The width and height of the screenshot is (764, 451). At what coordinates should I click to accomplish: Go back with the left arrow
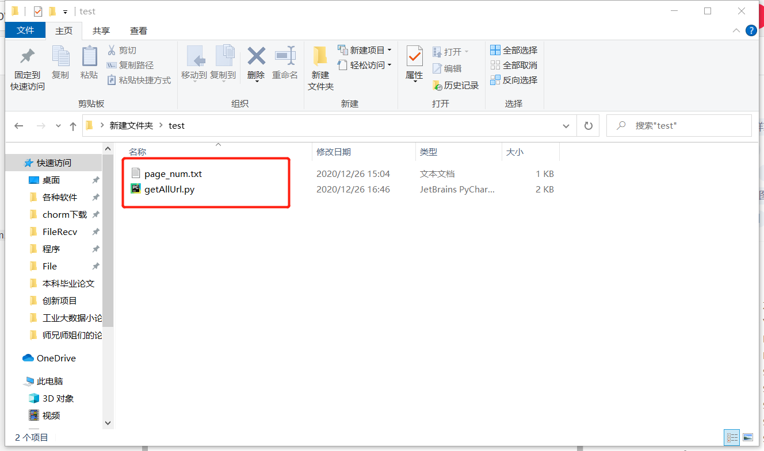(19, 126)
